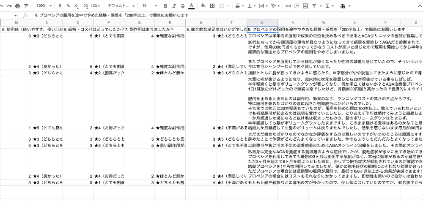Select column R header

pyautogui.click(x=170, y=23)
